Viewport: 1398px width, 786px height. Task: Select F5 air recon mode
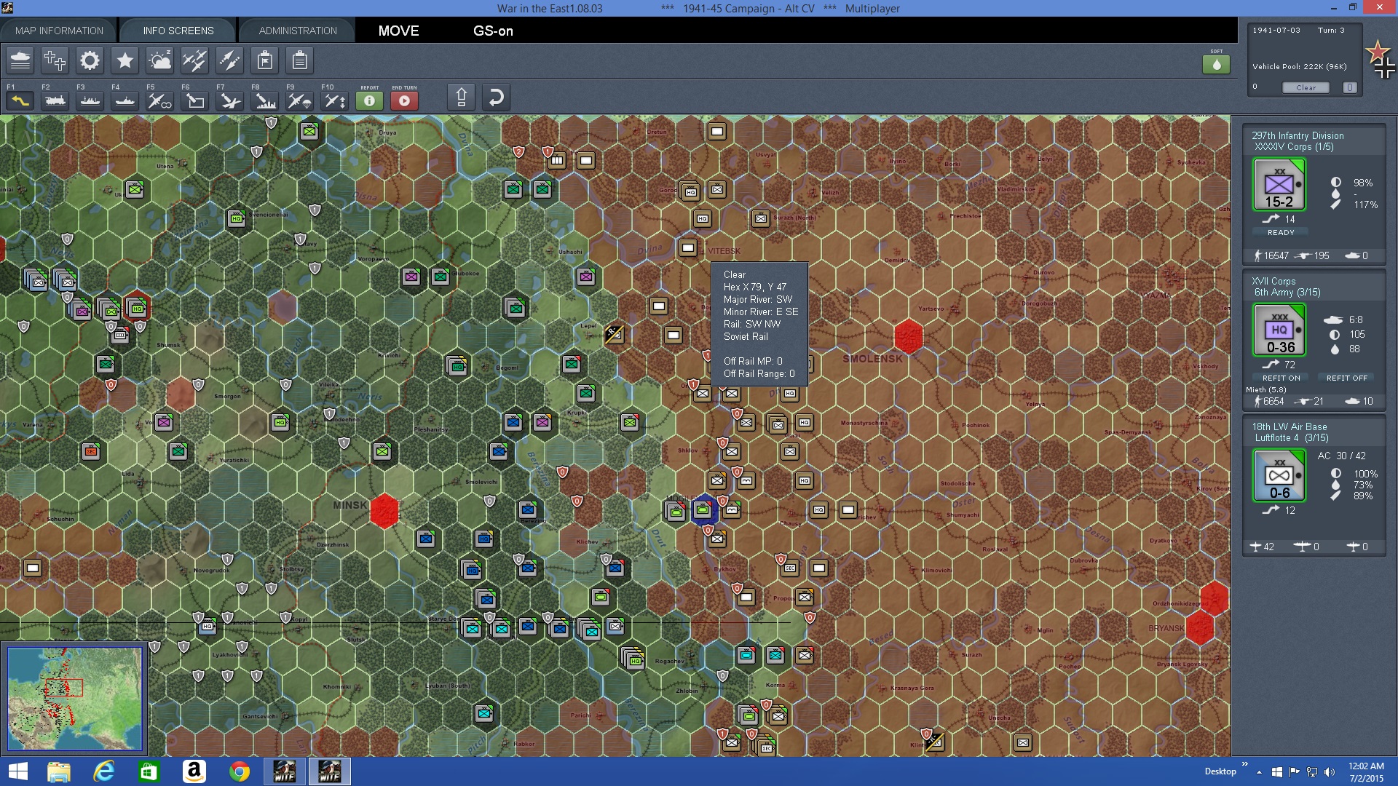160,100
